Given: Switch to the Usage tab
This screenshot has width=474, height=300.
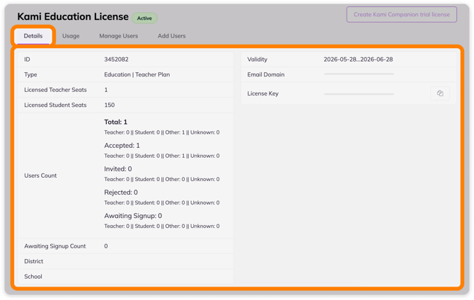Looking at the screenshot, I should (71, 36).
